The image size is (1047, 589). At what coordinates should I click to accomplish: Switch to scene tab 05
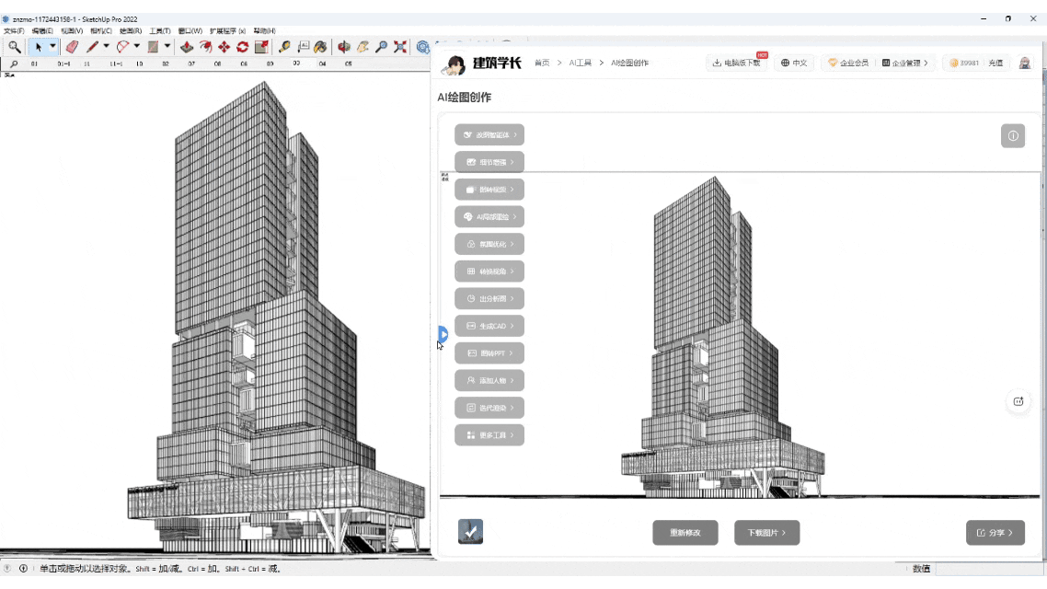click(x=349, y=64)
